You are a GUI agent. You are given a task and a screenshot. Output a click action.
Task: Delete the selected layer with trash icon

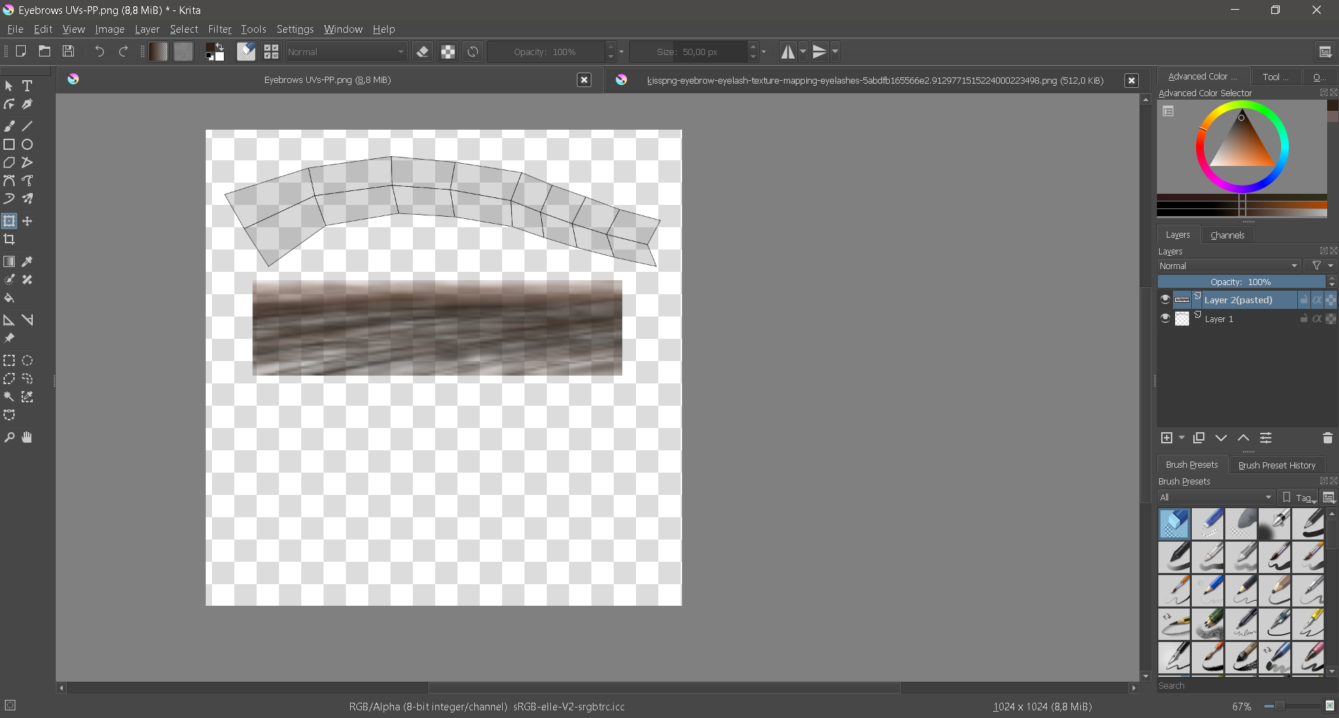1327,438
